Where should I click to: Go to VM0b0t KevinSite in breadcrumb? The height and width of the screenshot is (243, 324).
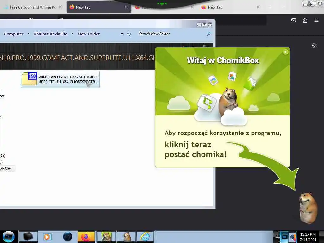50,34
